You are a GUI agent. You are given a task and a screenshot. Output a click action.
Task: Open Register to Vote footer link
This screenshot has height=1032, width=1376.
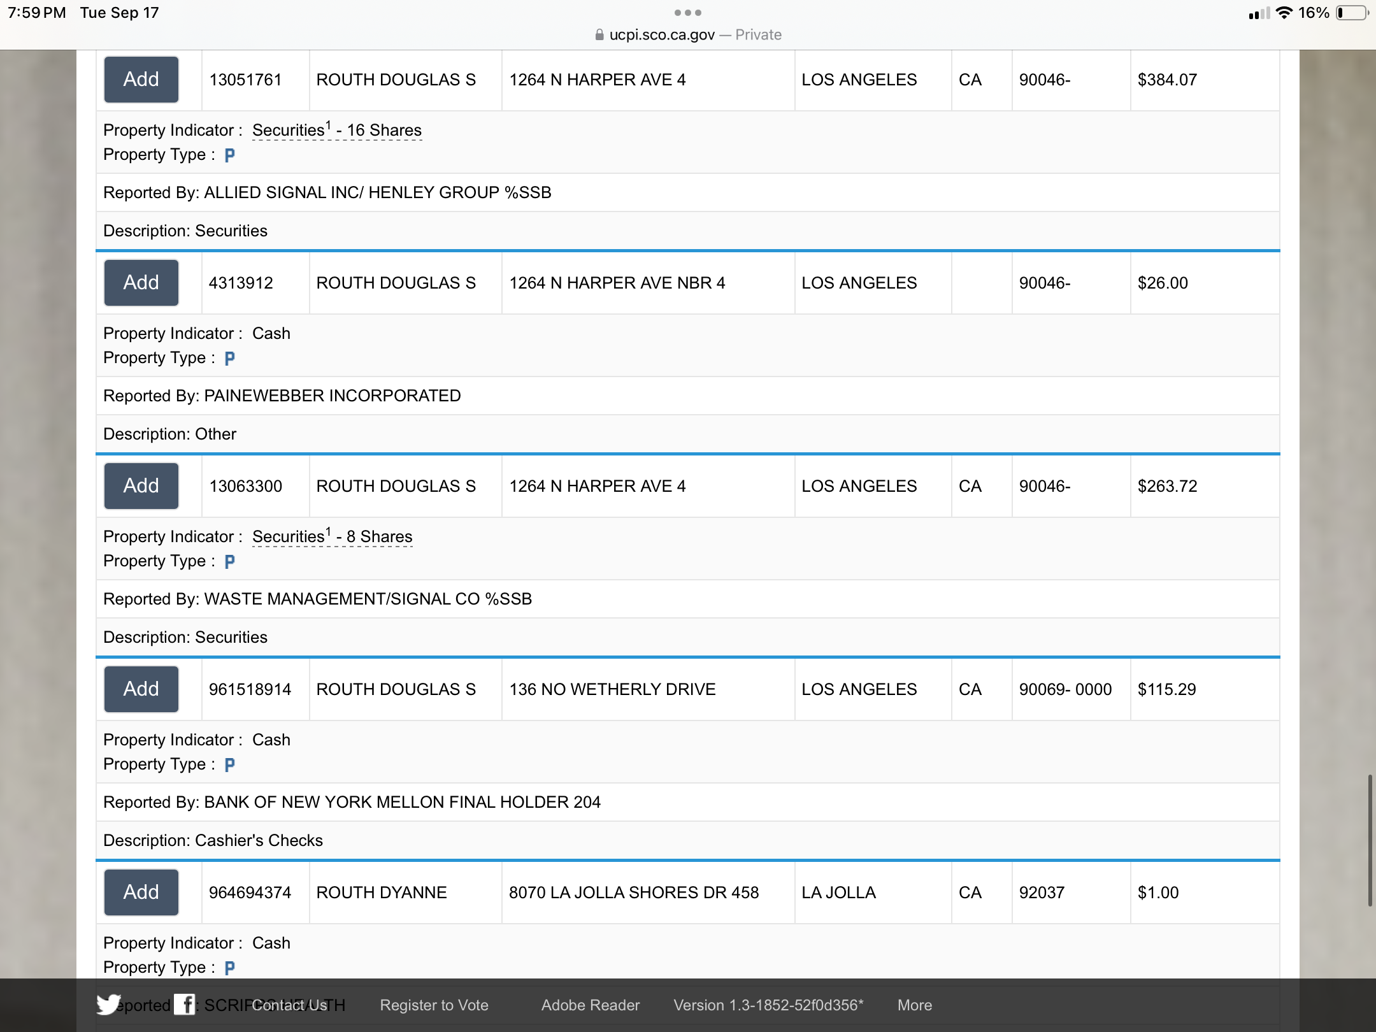point(434,1005)
